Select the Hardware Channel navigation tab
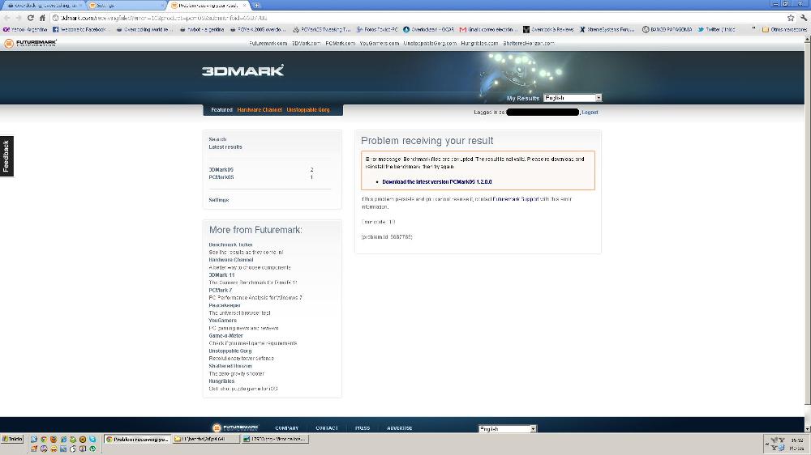 tap(260, 110)
